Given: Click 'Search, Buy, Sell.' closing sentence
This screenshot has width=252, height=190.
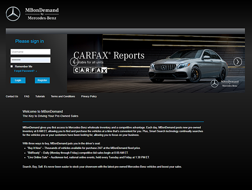Looking at the screenshot, I should pyautogui.click(x=102, y=167).
